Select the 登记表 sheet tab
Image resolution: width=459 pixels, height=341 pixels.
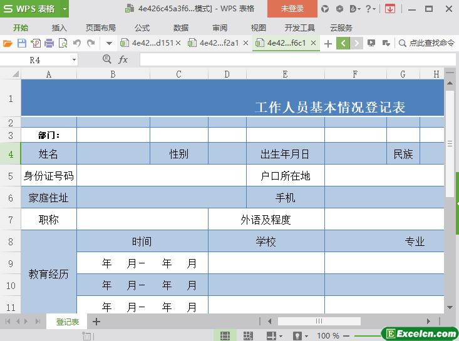pyautogui.click(x=68, y=322)
